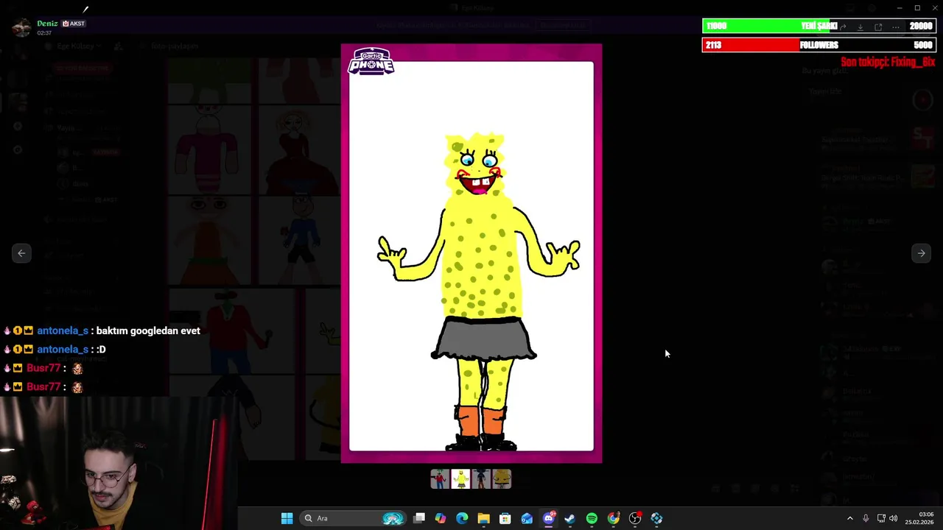Click the download icon in the viewer toolbar

(860, 26)
